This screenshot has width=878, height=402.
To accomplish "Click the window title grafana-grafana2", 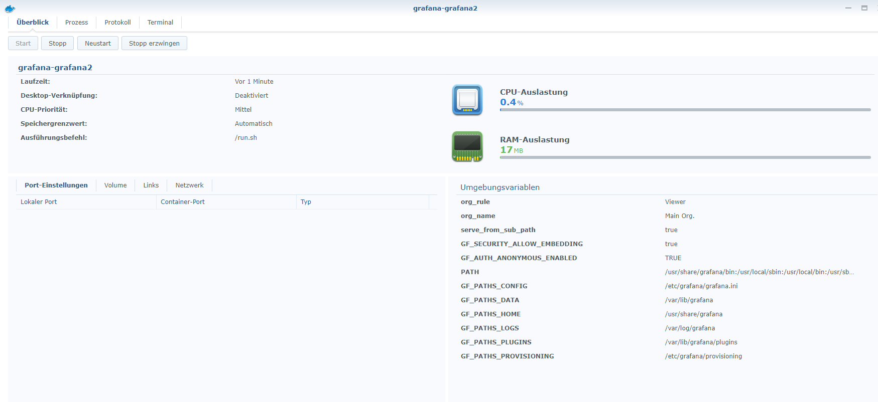I will tap(445, 8).
